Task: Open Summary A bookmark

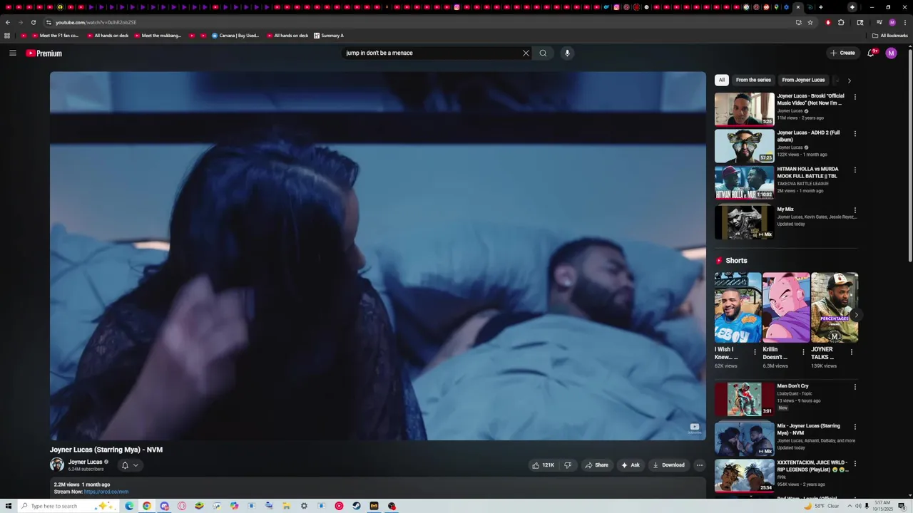Action: click(329, 36)
